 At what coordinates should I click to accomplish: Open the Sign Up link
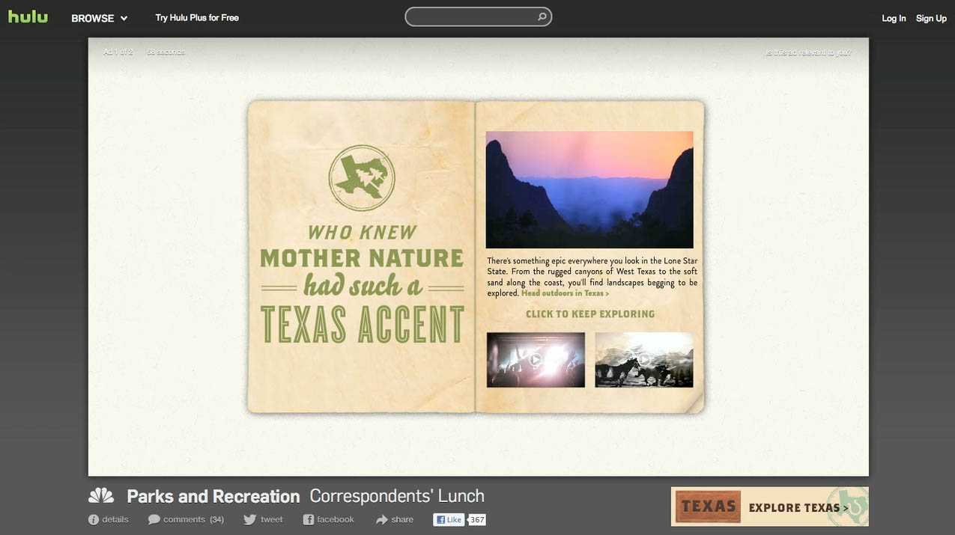pyautogui.click(x=931, y=18)
